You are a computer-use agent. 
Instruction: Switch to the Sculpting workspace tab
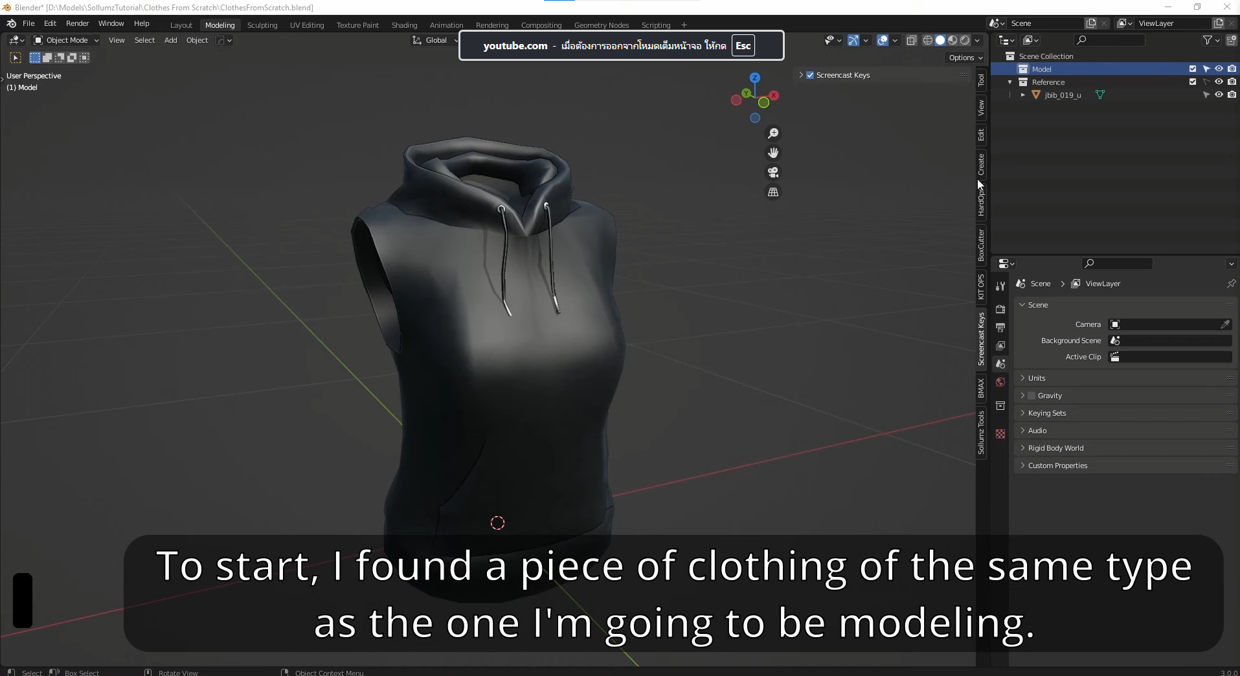click(262, 25)
